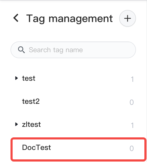
Task: Focus the Search tag name field
Action: [73, 50]
